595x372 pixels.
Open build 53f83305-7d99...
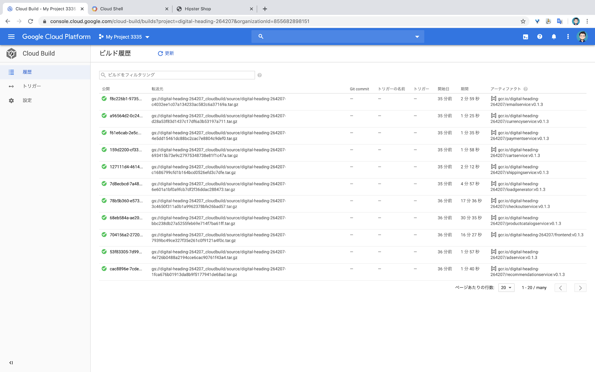click(126, 252)
